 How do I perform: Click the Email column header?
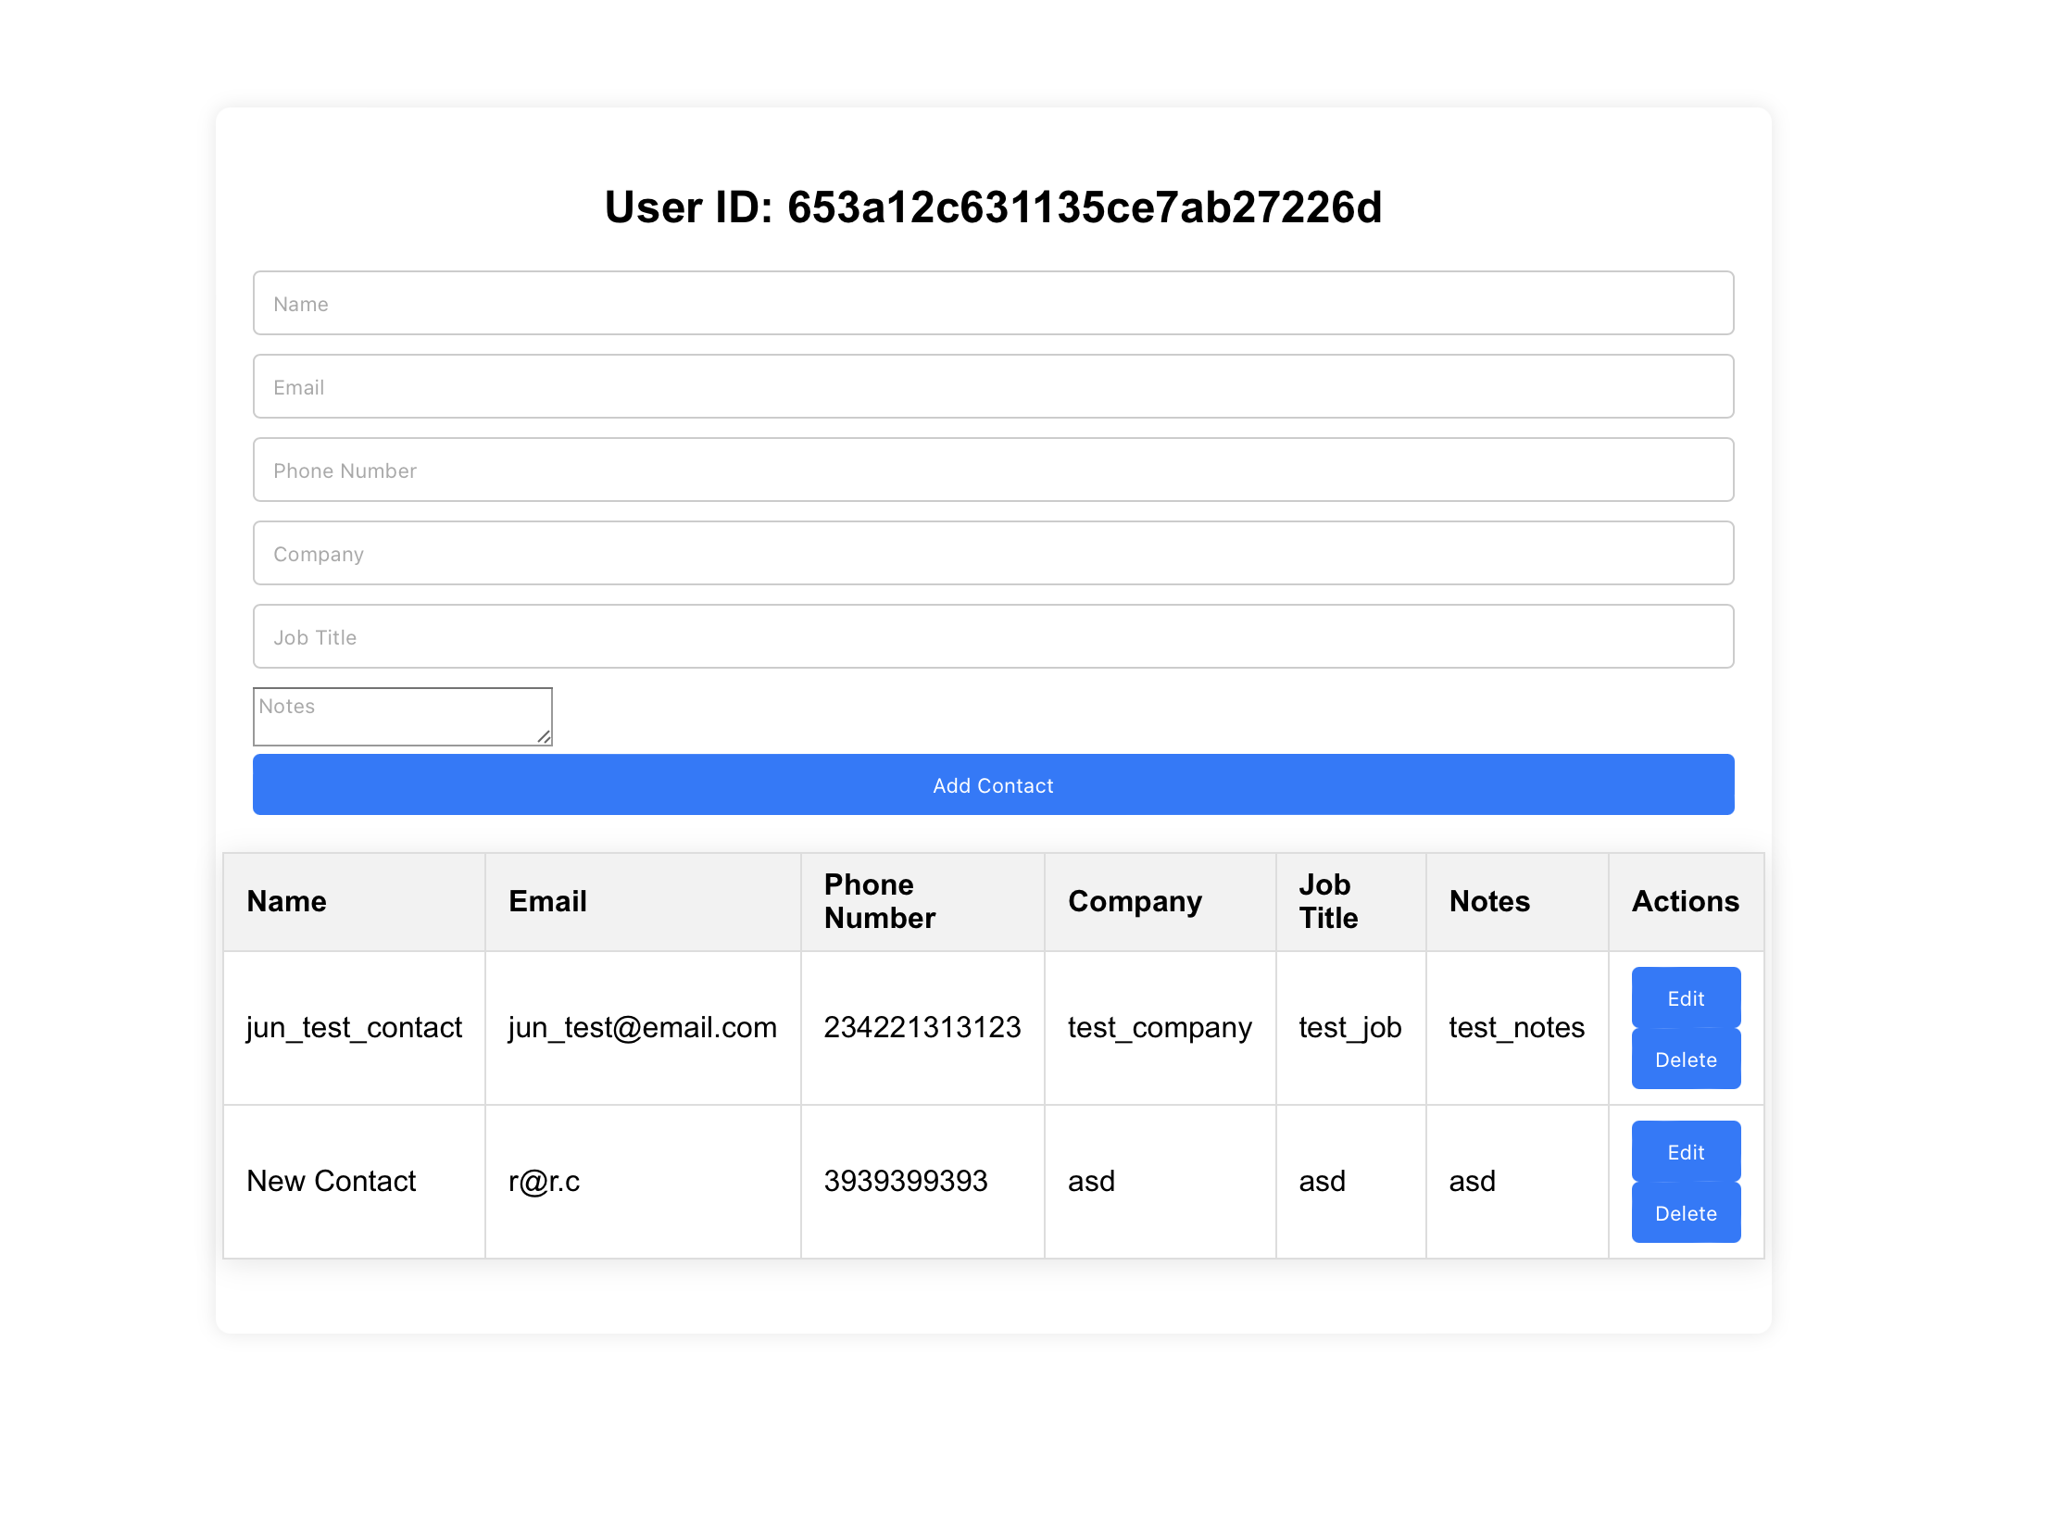click(643, 901)
